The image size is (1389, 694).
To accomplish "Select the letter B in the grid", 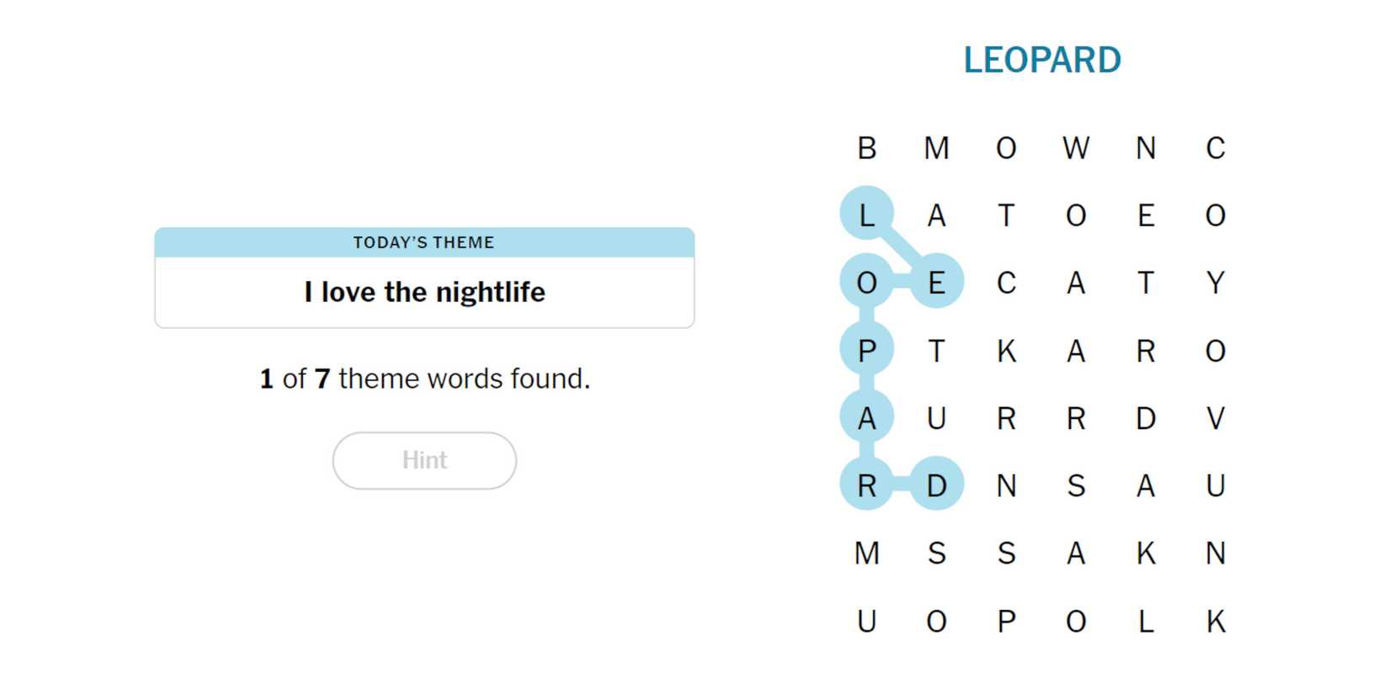I will coord(866,148).
